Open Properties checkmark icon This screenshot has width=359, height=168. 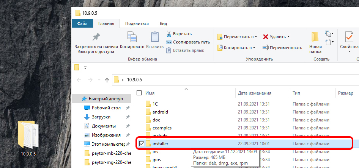(349, 37)
